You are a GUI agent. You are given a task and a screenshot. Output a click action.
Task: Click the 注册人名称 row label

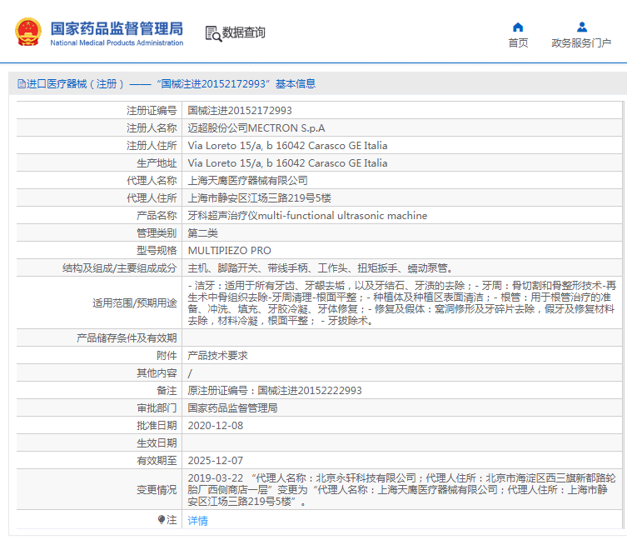click(152, 128)
